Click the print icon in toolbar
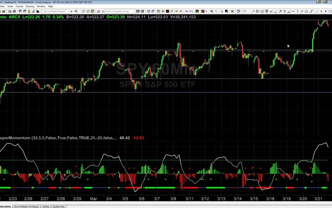The width and height of the screenshot is (332, 208). (x=14, y=11)
